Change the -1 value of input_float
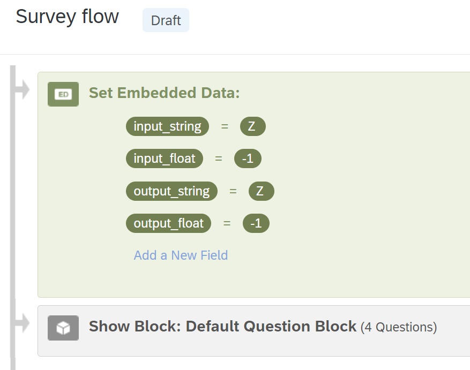The width and height of the screenshot is (470, 370). 248,159
